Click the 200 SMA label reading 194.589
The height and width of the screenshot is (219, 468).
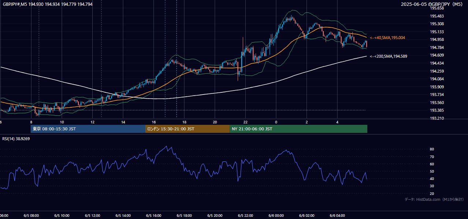tap(389, 56)
